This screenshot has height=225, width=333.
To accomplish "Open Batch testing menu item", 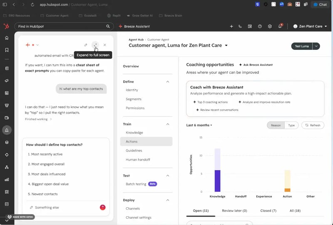I will click(136, 184).
